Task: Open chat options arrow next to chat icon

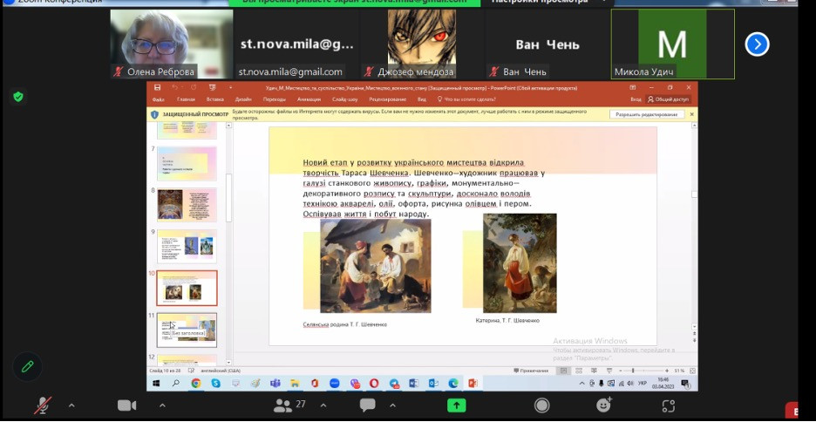Action: pos(392,405)
